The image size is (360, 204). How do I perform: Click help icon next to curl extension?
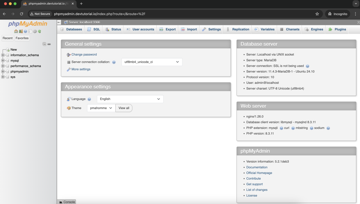tap(293, 128)
